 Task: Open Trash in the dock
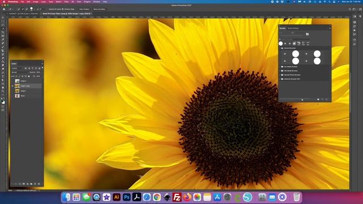[297, 197]
